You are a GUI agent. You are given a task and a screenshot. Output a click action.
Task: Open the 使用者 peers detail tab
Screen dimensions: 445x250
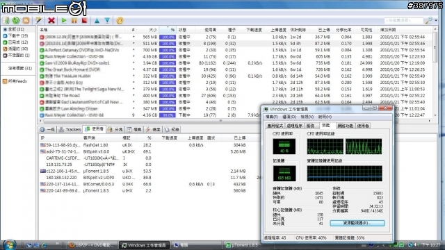point(95,129)
